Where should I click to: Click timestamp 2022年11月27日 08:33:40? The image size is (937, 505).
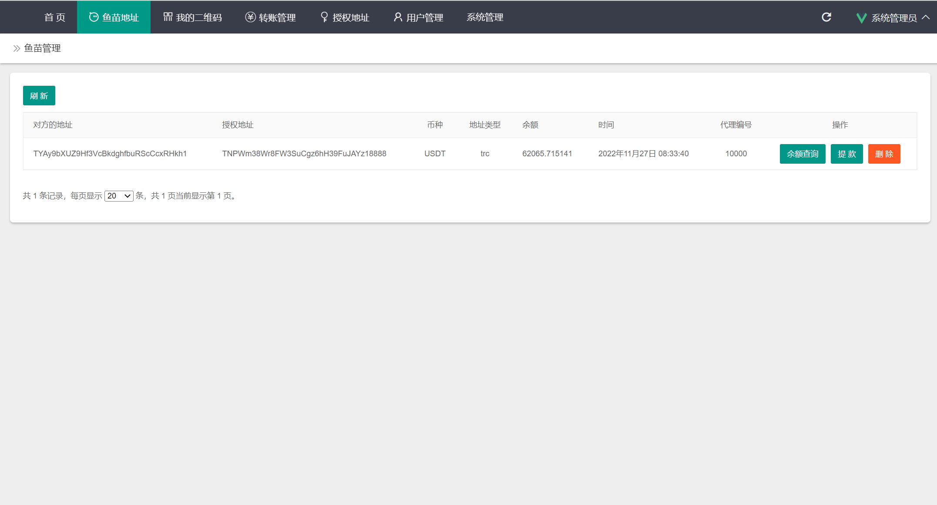point(643,154)
